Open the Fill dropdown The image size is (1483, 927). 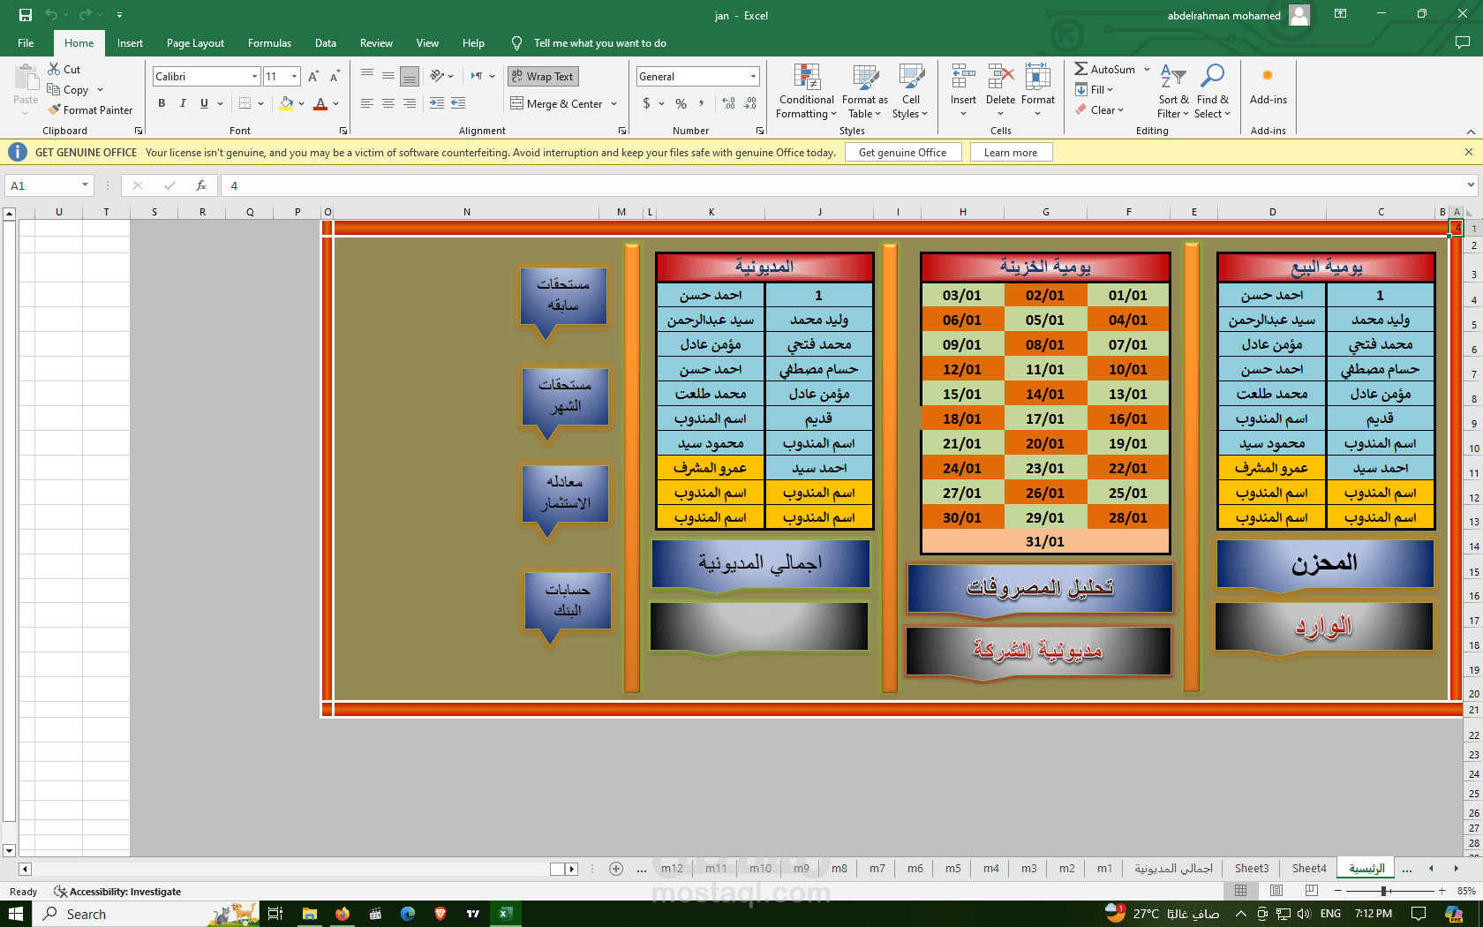tap(1095, 89)
